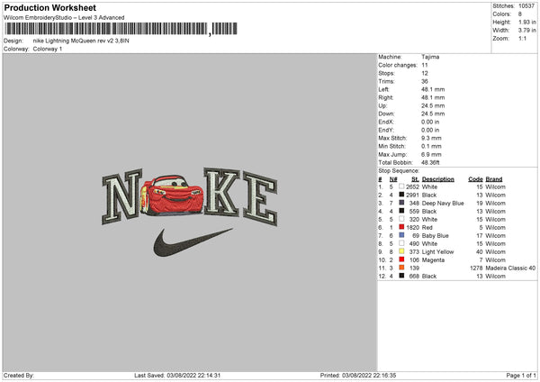Click the white swatch in stop 1
The width and height of the screenshot is (540, 382).
(x=401, y=186)
